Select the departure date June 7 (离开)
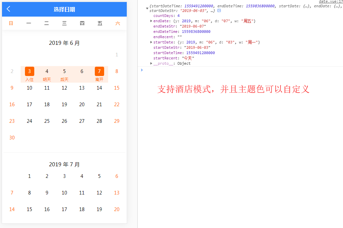The height and width of the screenshot is (228, 343). coord(99,71)
